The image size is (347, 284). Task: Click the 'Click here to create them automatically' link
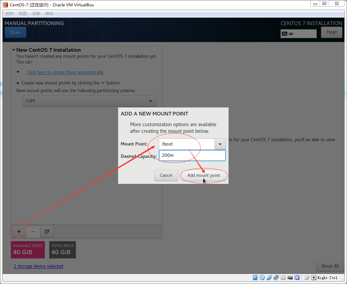click(65, 72)
